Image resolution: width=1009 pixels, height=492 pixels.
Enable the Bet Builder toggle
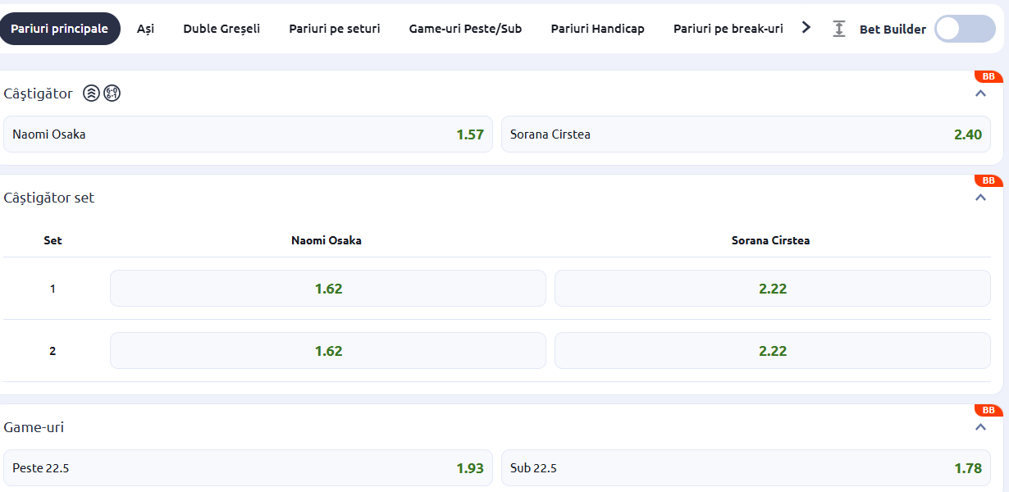pos(965,29)
